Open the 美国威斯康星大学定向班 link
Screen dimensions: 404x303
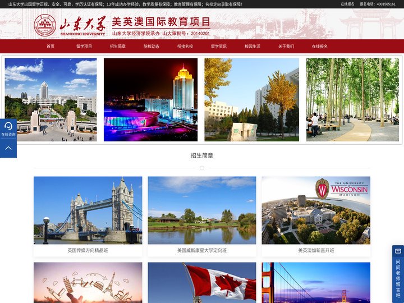(x=202, y=250)
